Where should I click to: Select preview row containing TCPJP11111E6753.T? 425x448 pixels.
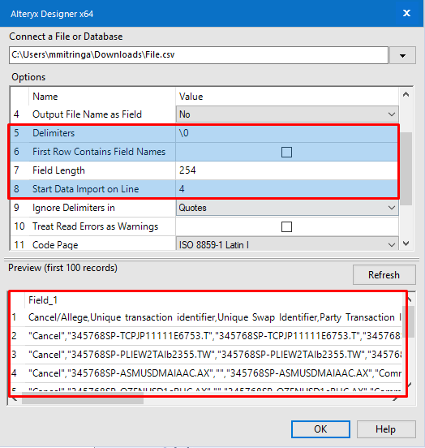(x=206, y=336)
